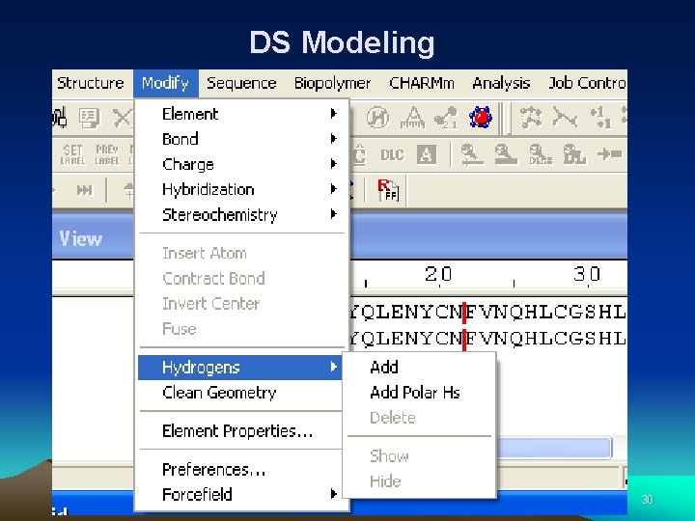Click the PREV LABEL toolbar icon

(107, 154)
